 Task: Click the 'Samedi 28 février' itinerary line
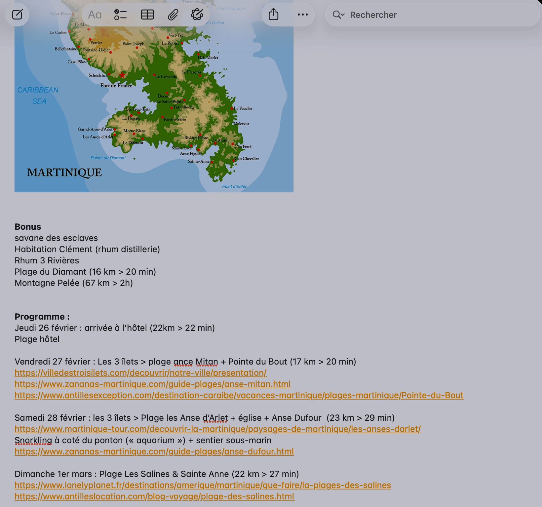tap(205, 418)
